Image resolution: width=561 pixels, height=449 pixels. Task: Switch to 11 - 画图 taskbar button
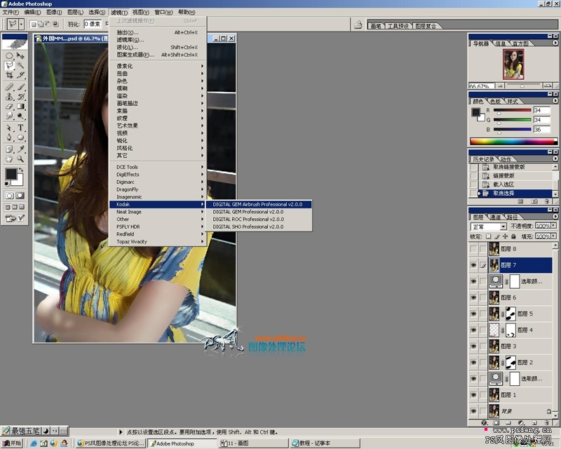253,443
